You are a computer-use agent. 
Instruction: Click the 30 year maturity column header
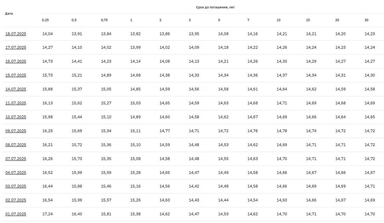coord(366,20)
